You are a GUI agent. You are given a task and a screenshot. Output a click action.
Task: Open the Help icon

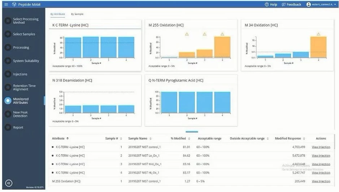pyautogui.click(x=267, y=5)
